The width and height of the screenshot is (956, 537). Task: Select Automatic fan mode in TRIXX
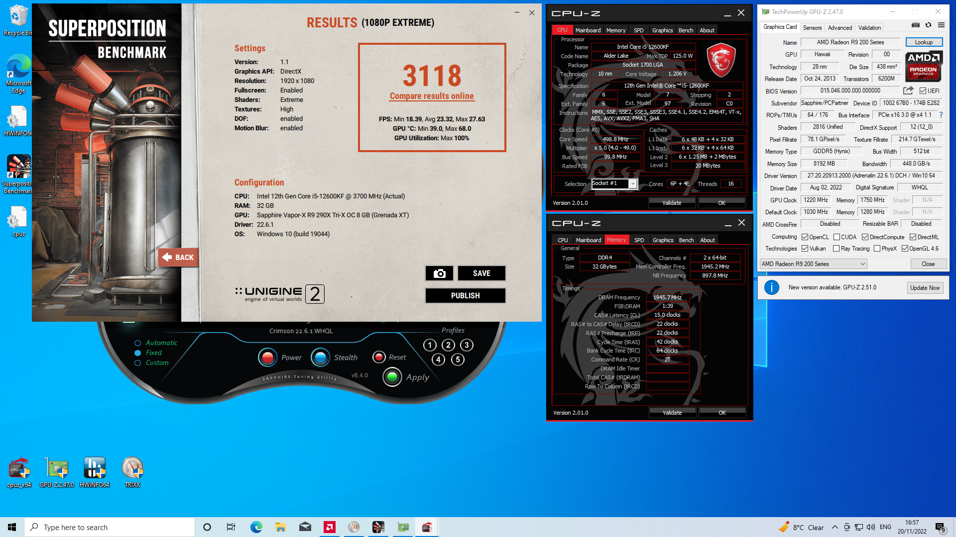point(137,343)
